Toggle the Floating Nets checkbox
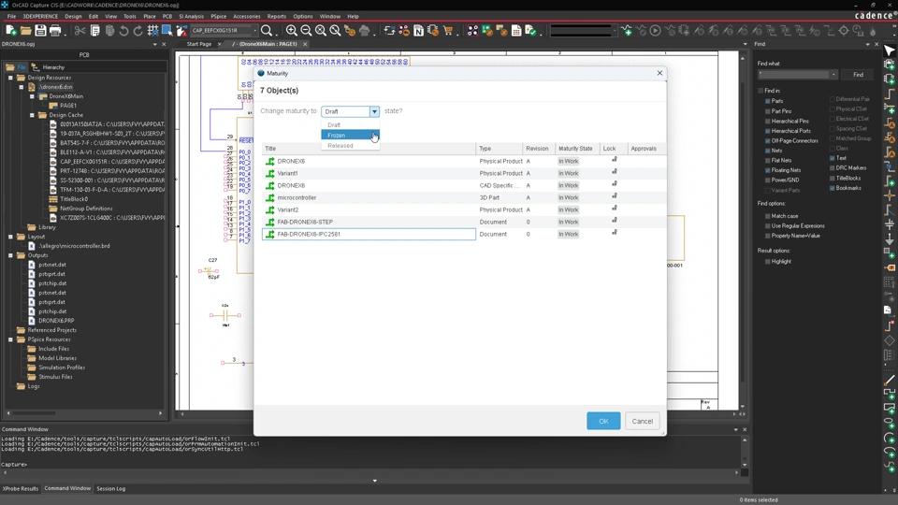The height and width of the screenshot is (505, 898). click(x=768, y=170)
